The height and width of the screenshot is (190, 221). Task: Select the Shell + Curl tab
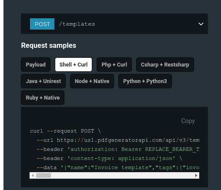(74, 65)
